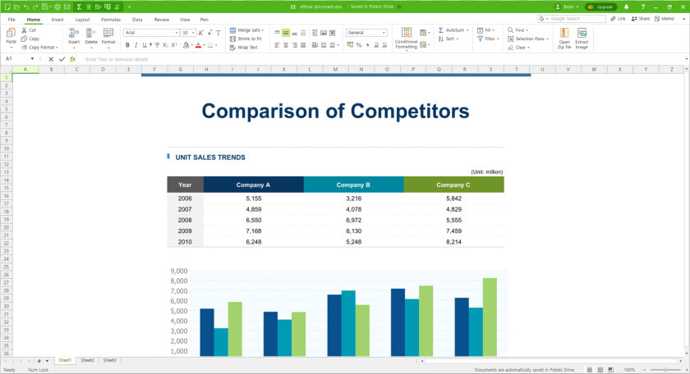Toggle Shrink to Fit option
Screen dimensions: 690x374
tap(246, 39)
